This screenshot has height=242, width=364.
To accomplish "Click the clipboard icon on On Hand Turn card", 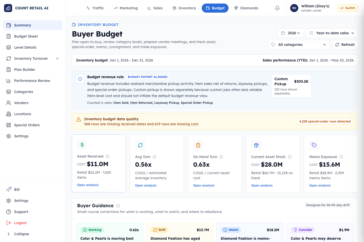I will click(198, 145).
